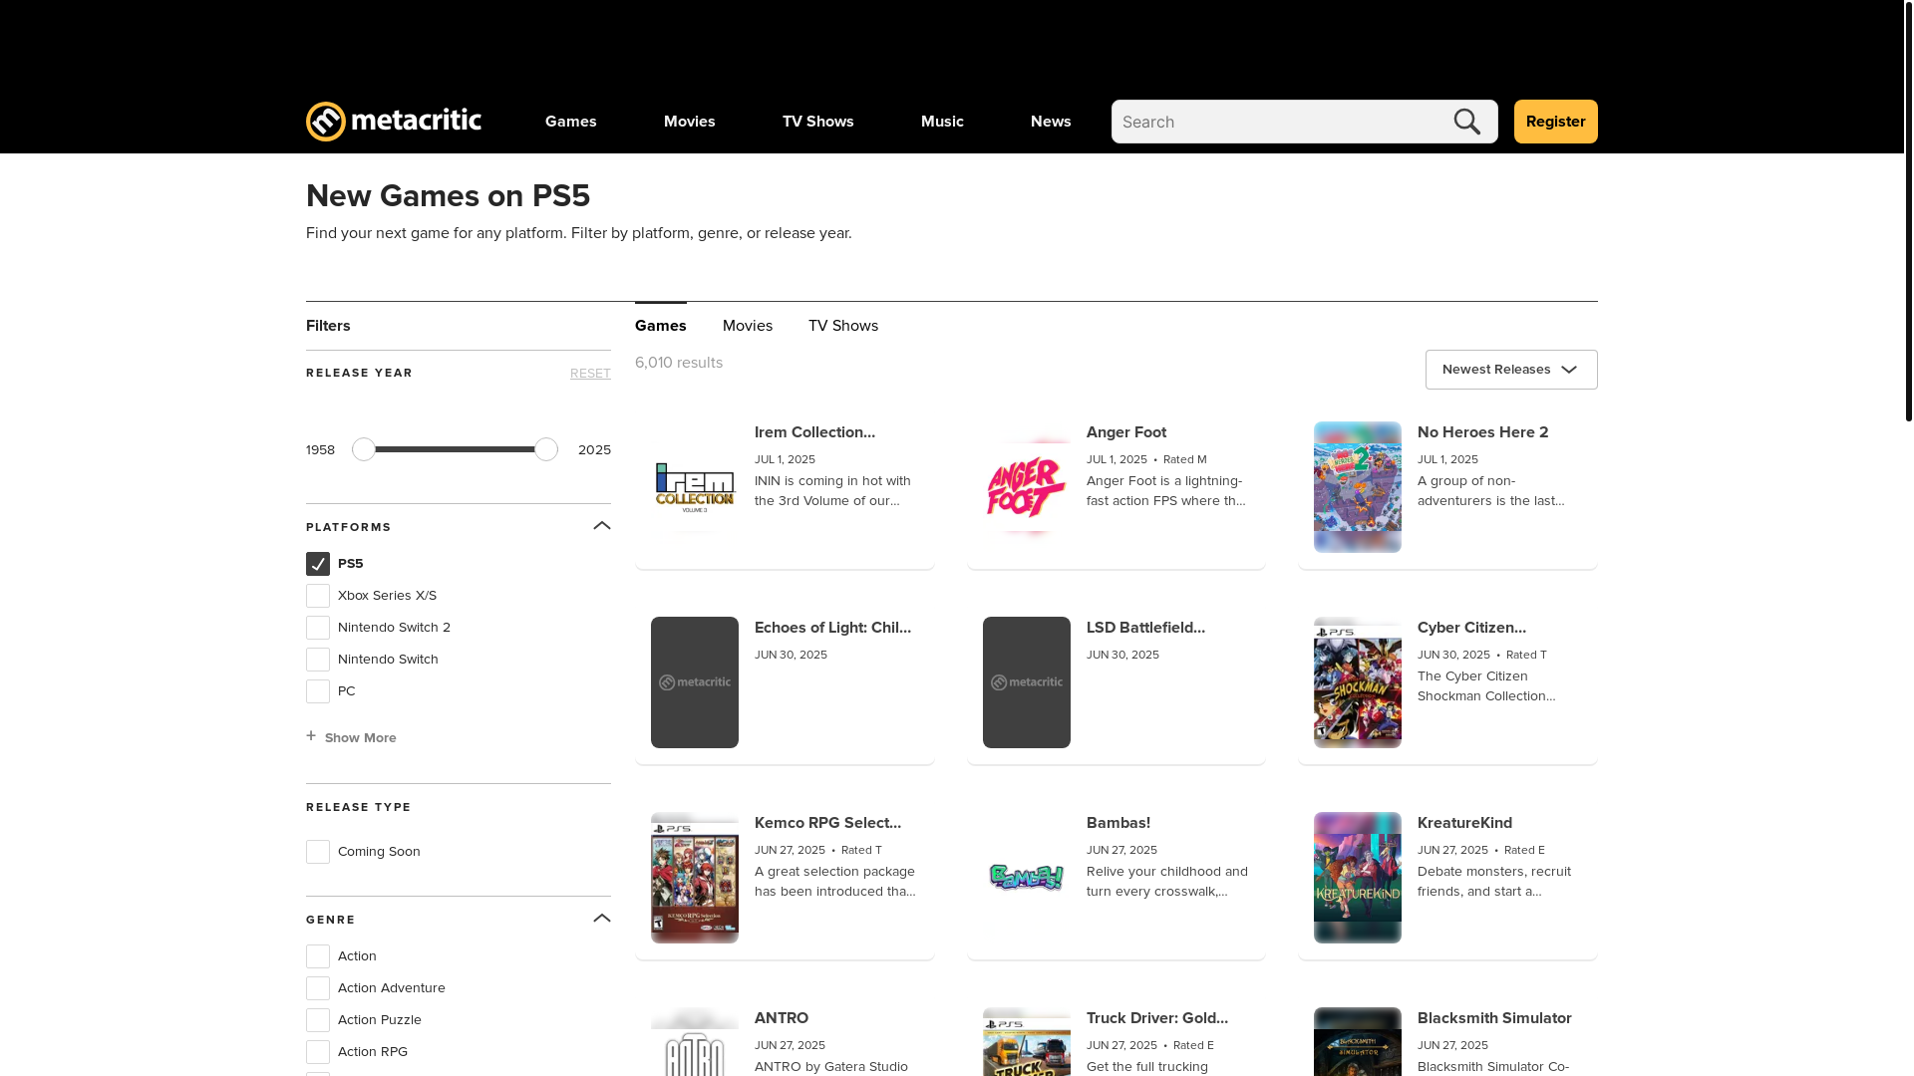Open the KreatureKind title link

pos(1464,823)
